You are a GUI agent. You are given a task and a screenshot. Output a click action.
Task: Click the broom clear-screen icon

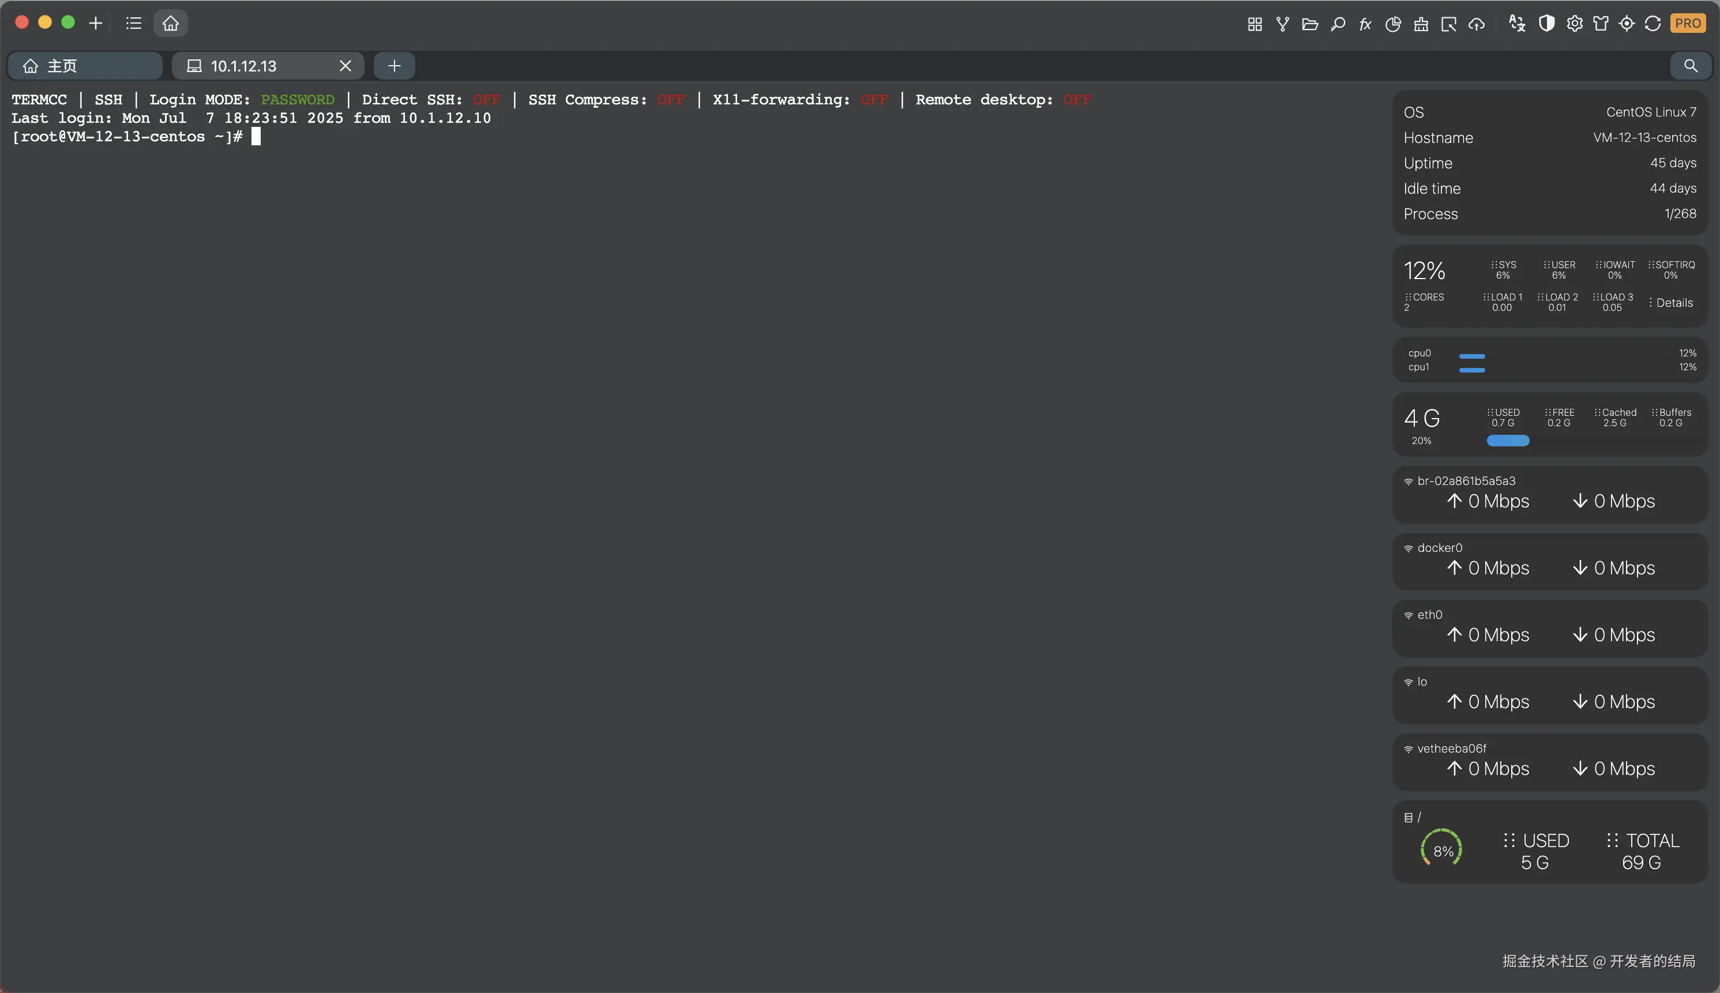1421,24
